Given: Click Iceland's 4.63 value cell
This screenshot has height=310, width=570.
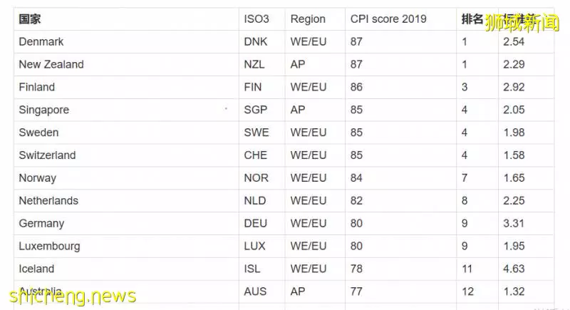Looking at the screenshot, I should point(526,269).
